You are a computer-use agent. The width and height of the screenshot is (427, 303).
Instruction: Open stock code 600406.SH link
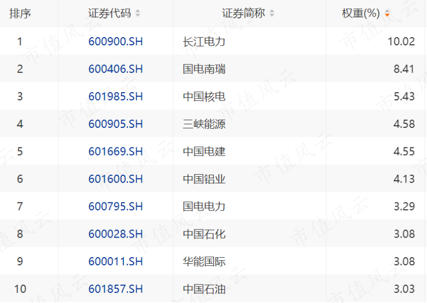point(115,69)
